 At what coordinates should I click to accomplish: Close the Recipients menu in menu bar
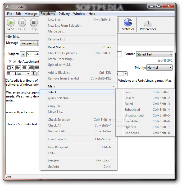(x=48, y=14)
